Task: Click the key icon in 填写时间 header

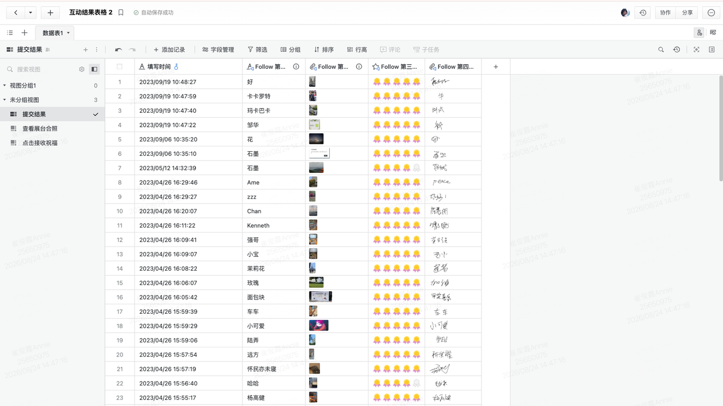Action: point(176,67)
